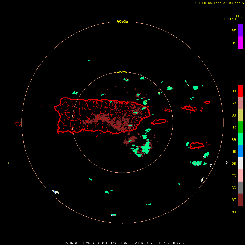
Task: Click the ND legend label
Action: (234, 212)
